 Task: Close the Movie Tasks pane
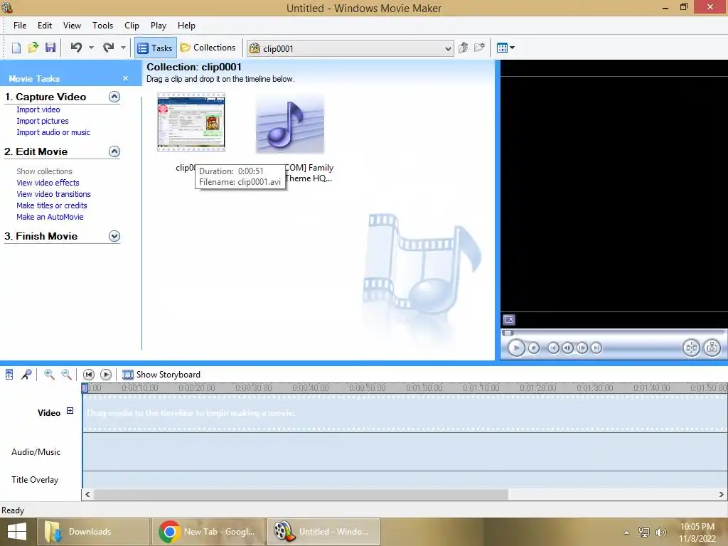pos(125,78)
